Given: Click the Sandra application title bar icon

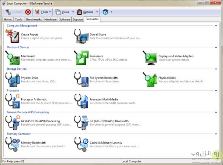Looking at the screenshot, I should point(4,3).
